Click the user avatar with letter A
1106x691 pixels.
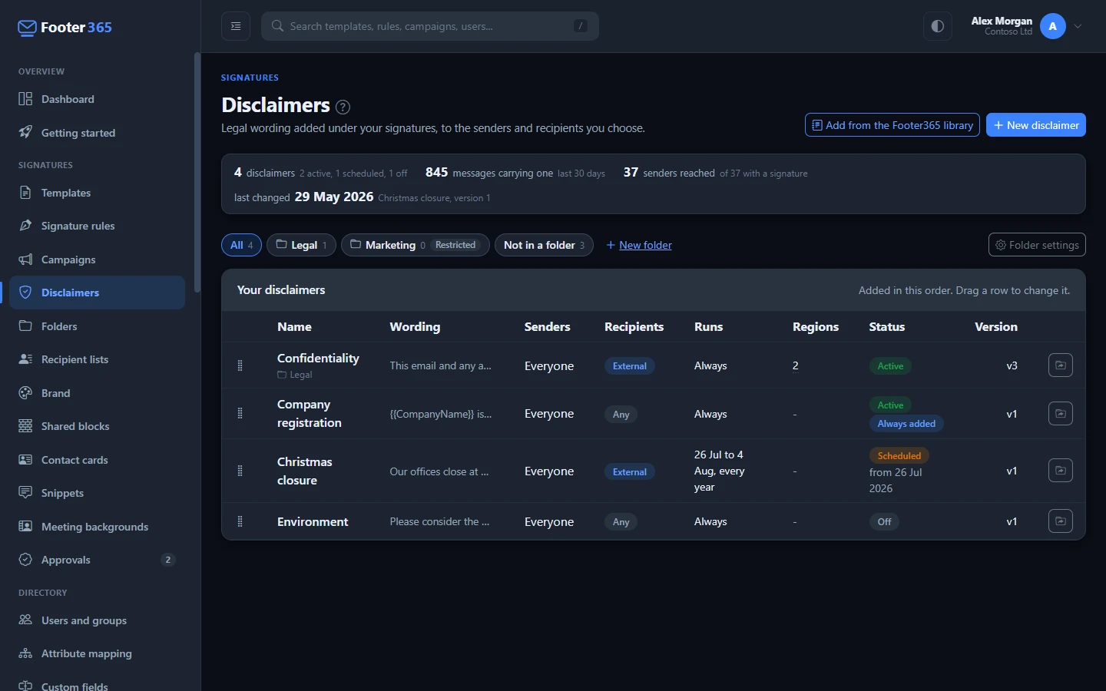(x=1053, y=26)
